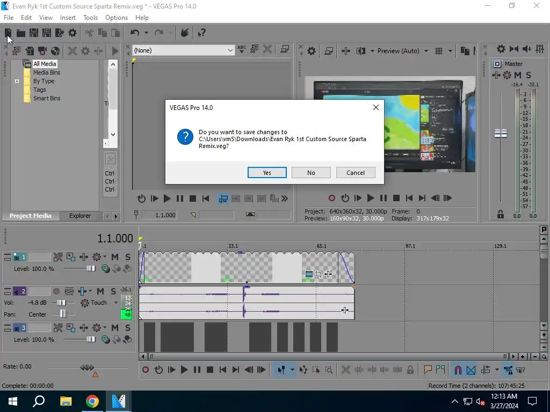This screenshot has height=412, width=550.
Task: Click the overlays grid icon in preview
Action: (439, 51)
